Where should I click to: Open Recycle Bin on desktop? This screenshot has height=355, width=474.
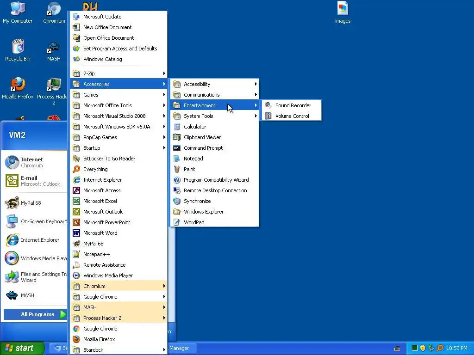pos(18,50)
